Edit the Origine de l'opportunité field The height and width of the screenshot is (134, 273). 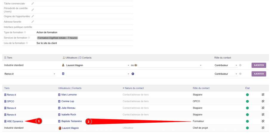click(x=33, y=16)
